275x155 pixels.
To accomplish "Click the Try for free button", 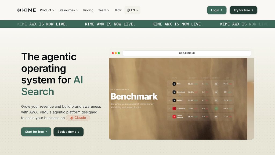I will 243,10.
